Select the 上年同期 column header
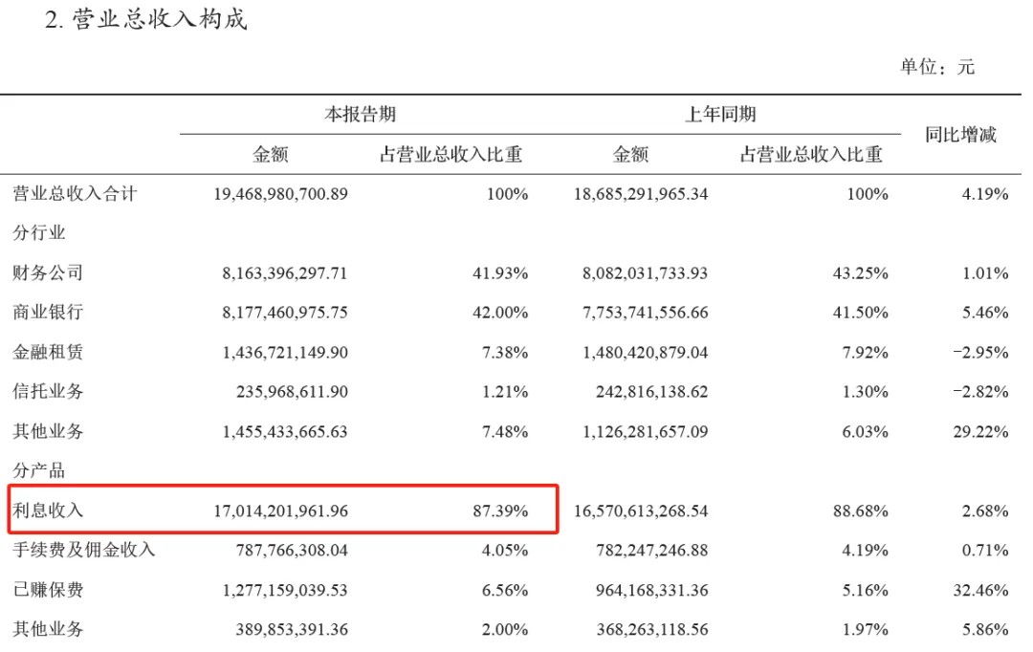Screen dimensions: 1033x652 click(720, 115)
